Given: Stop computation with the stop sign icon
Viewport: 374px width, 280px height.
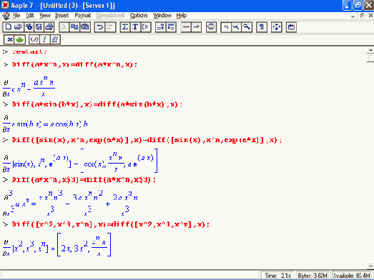Looking at the screenshot, I should coord(211,27).
